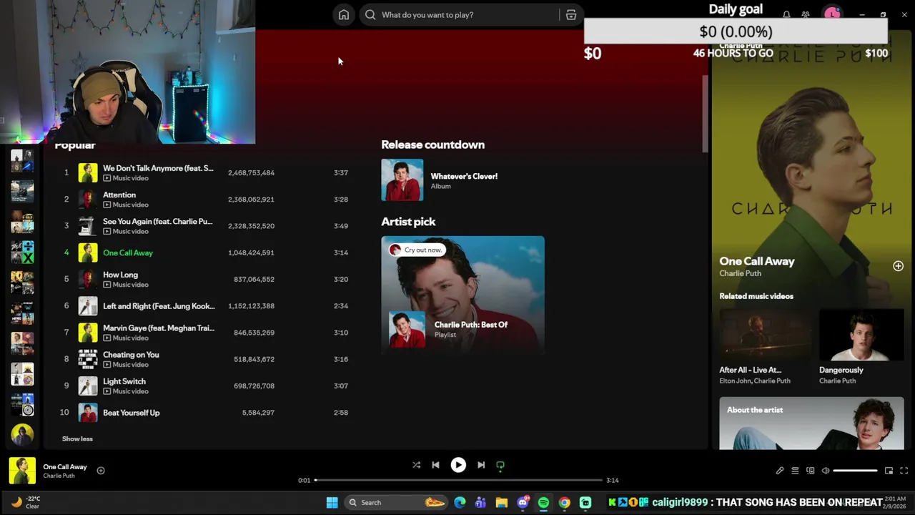
Task: Open the Ed Sheeran divide playlist in sidebar
Action: (22, 252)
